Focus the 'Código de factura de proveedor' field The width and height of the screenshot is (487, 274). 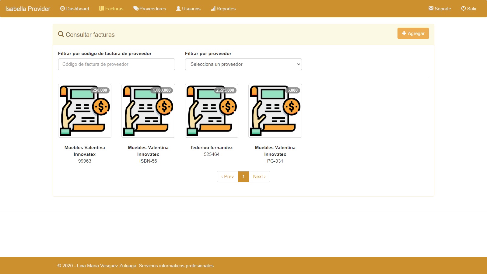tap(116, 64)
